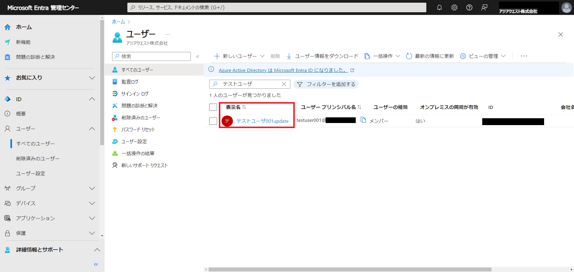Click the ユーザーの種類 column header

(x=390, y=107)
